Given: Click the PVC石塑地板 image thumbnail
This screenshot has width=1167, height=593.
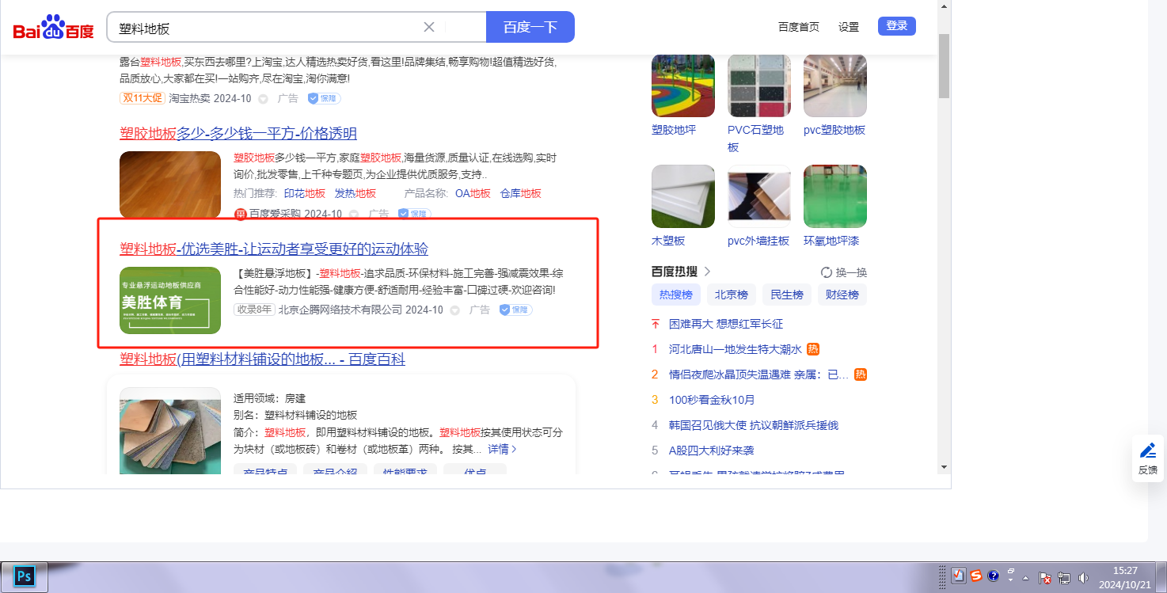Looking at the screenshot, I should tap(759, 86).
